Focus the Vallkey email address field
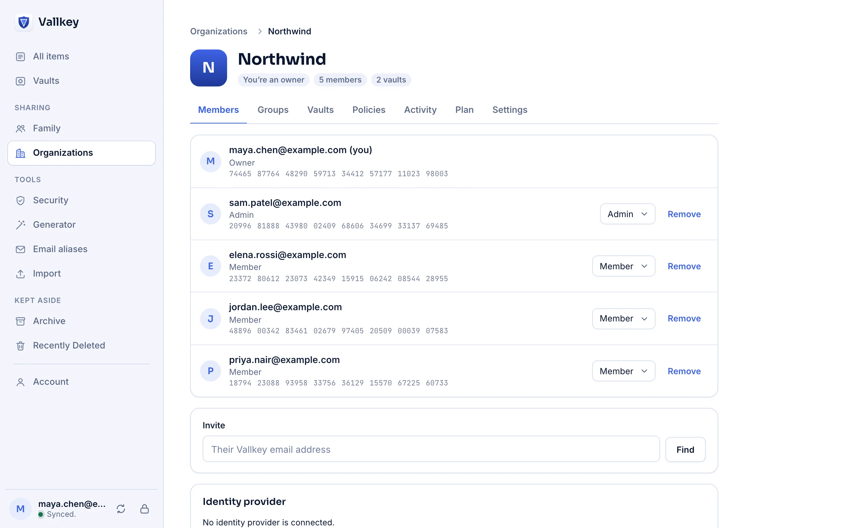845x528 pixels. [431, 449]
